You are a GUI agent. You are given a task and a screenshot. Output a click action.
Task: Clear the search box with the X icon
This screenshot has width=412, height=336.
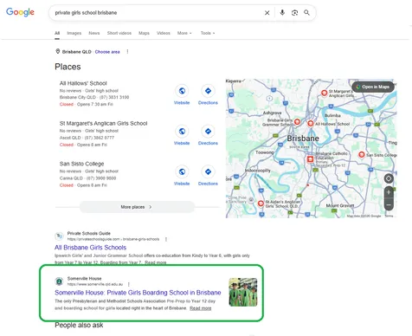[267, 13]
